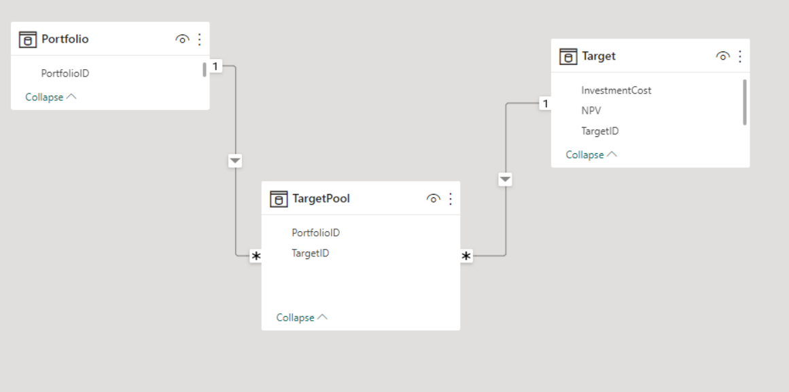The width and height of the screenshot is (789, 392).
Task: Click the Target table field scrollbar
Action: coord(745,102)
